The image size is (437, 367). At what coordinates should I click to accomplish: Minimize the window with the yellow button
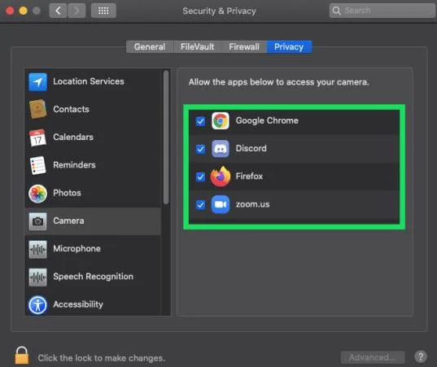23,11
